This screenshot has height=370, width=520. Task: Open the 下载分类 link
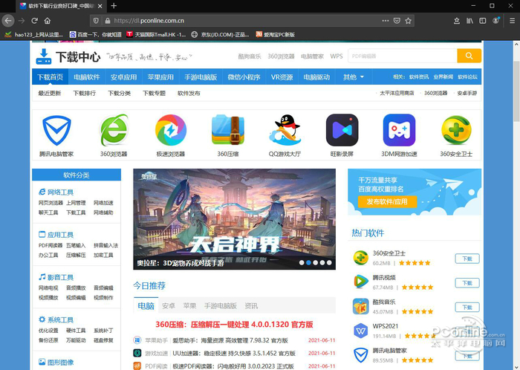pyautogui.click(x=120, y=93)
